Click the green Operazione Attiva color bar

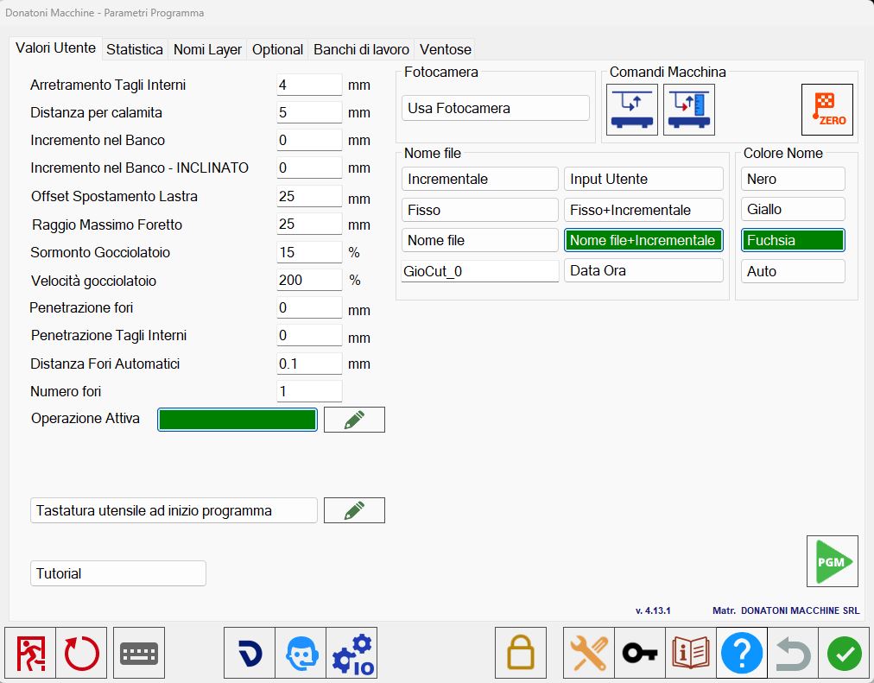237,420
